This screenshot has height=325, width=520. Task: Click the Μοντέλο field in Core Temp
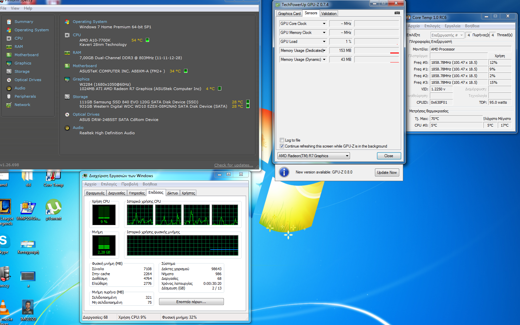click(x=470, y=49)
